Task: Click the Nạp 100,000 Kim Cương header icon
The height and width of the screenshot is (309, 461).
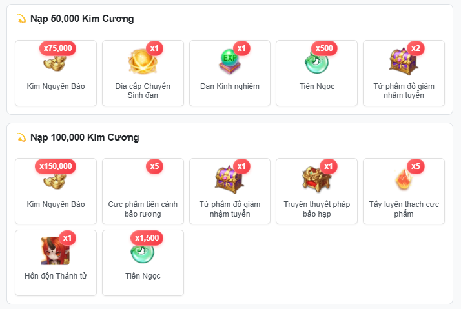Action: (21, 137)
